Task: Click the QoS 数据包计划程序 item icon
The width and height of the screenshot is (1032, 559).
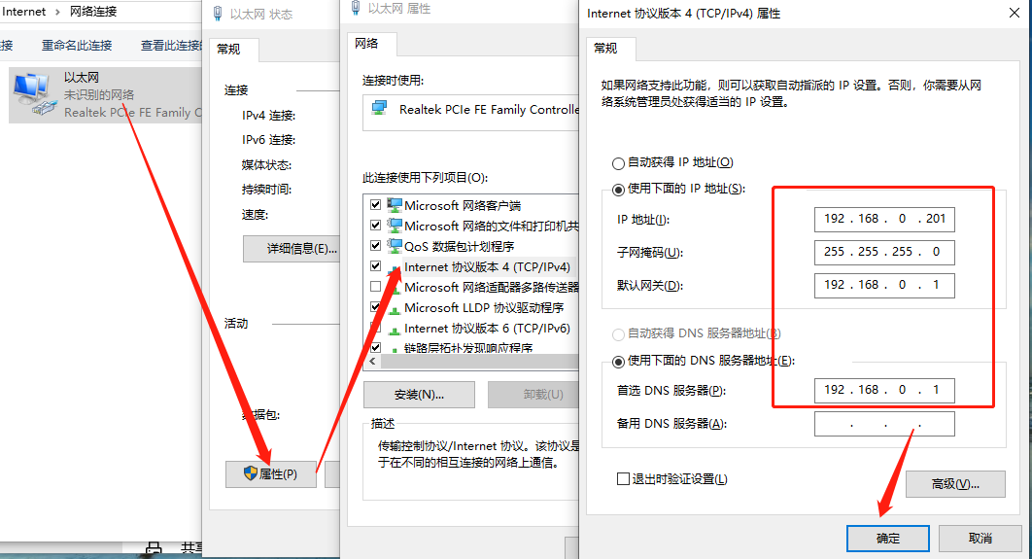Action: 395,246
